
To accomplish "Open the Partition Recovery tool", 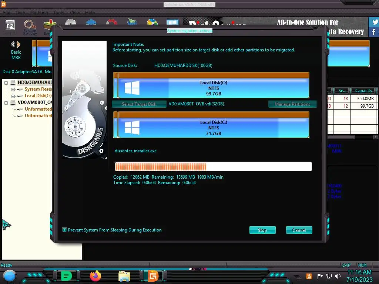I will coord(30,27).
